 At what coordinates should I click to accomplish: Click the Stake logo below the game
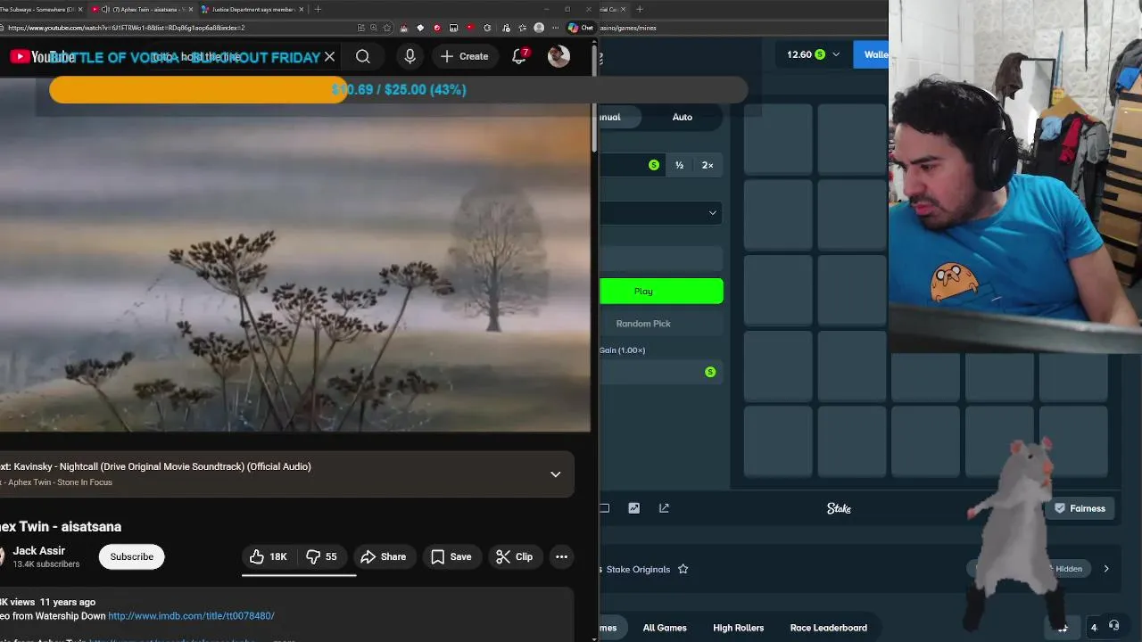tap(839, 508)
